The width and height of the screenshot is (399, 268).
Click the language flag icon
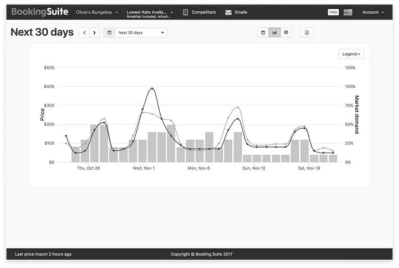click(348, 12)
